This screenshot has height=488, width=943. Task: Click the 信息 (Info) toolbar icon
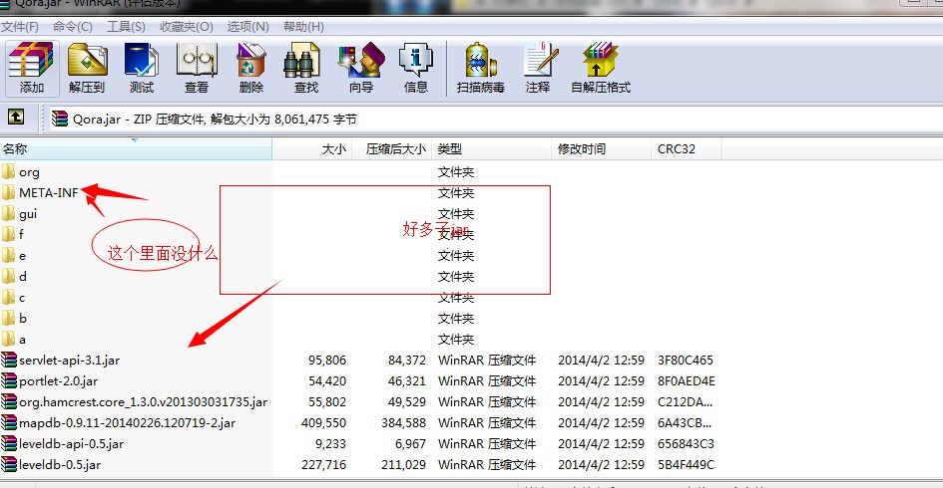(415, 69)
